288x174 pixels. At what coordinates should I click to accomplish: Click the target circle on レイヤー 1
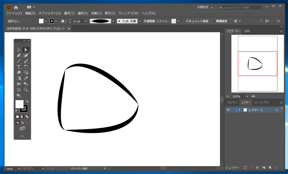click(x=276, y=110)
